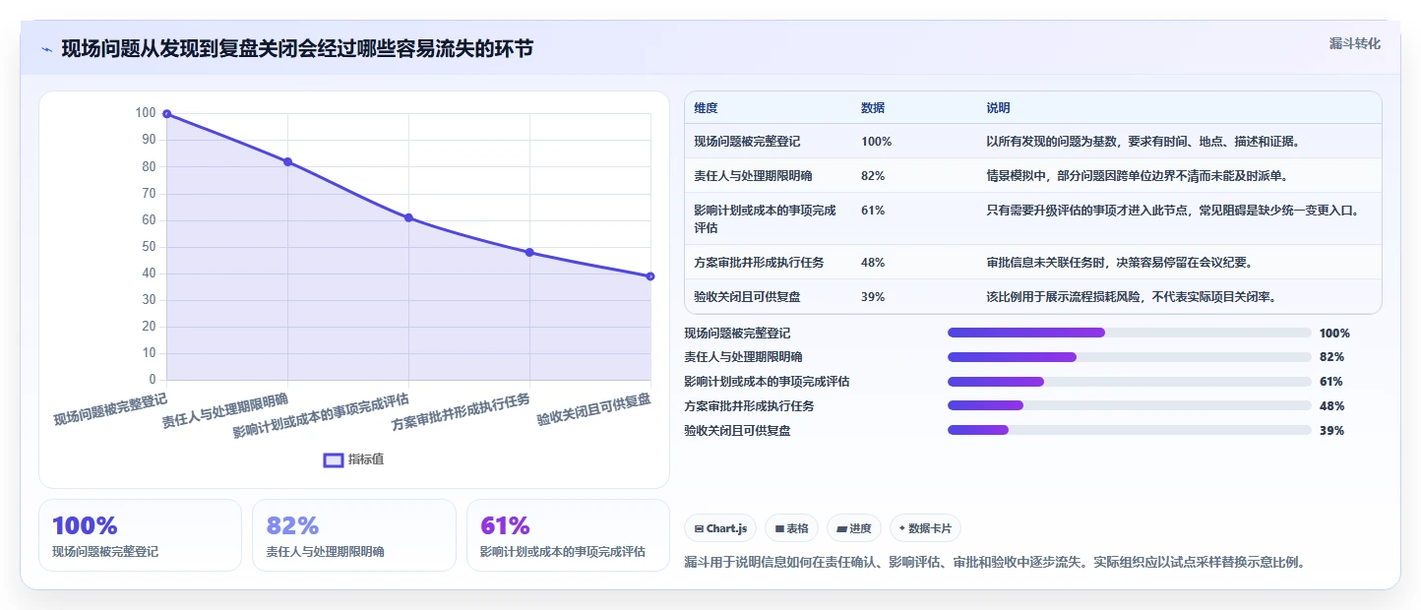Click the 漏斗转化 label at top right
1421x610 pixels.
(x=1354, y=44)
